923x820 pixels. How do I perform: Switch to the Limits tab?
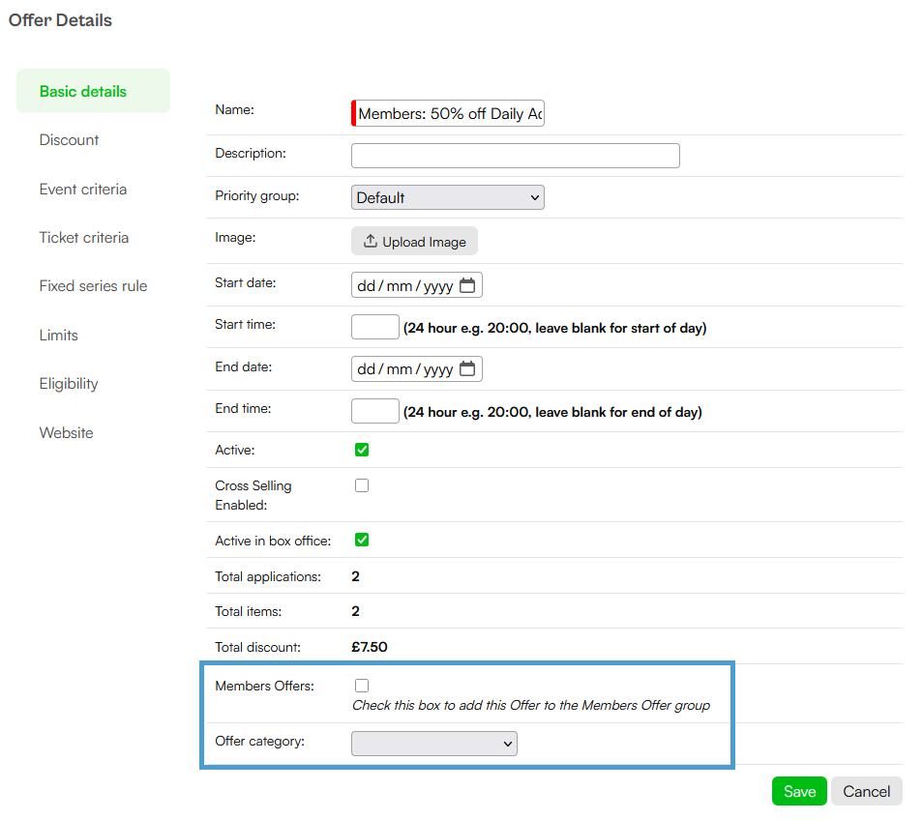[58, 336]
